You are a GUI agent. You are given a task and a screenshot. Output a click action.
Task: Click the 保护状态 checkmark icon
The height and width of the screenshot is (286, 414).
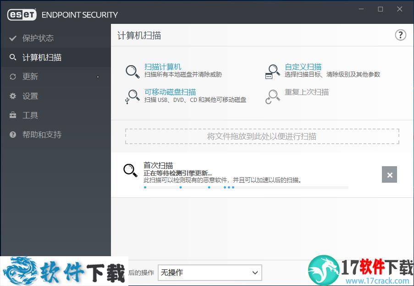pyautogui.click(x=13, y=38)
